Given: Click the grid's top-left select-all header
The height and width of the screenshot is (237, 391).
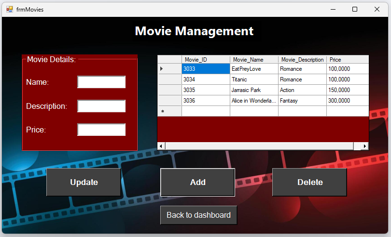Looking at the screenshot, I should [169, 60].
